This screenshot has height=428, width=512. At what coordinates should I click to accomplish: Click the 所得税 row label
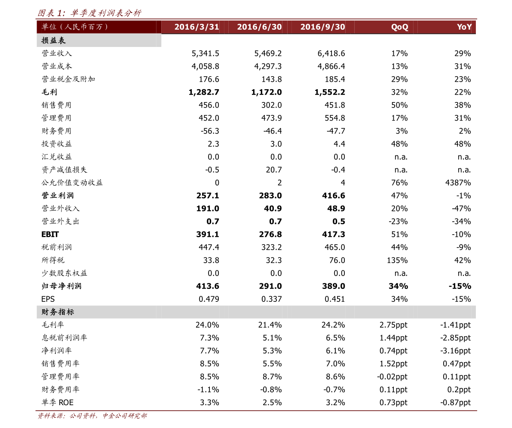click(53, 260)
